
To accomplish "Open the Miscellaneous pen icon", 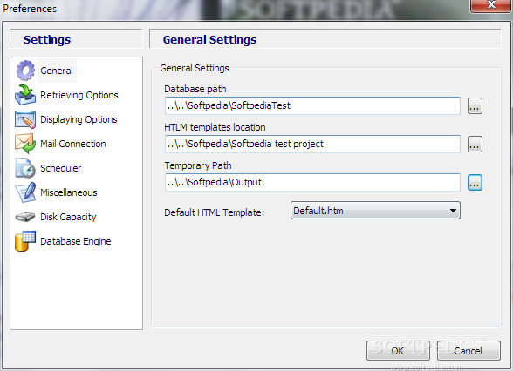I will click(25, 192).
